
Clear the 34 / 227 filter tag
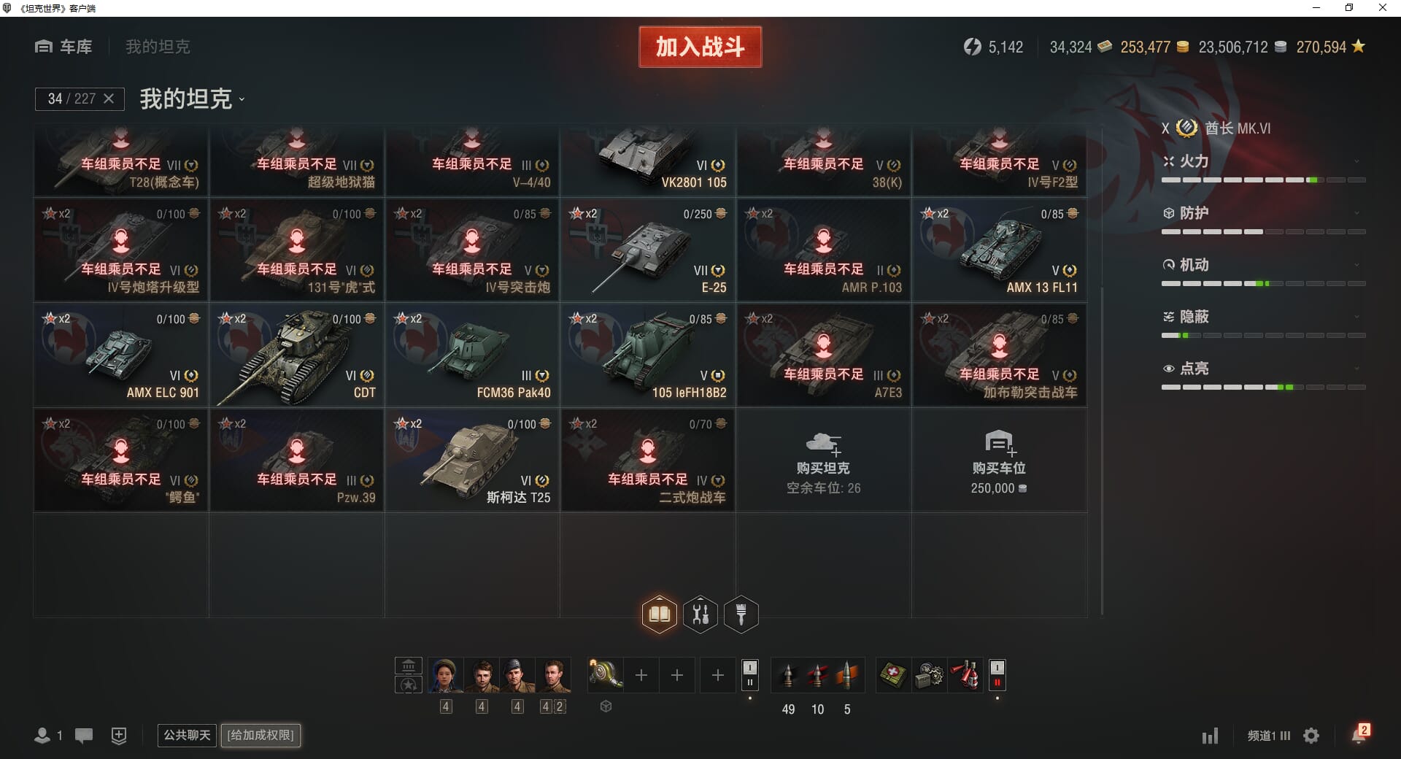pyautogui.click(x=109, y=99)
